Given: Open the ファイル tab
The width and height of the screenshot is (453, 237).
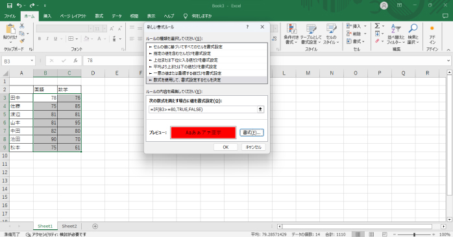Looking at the screenshot, I should pos(10,16).
